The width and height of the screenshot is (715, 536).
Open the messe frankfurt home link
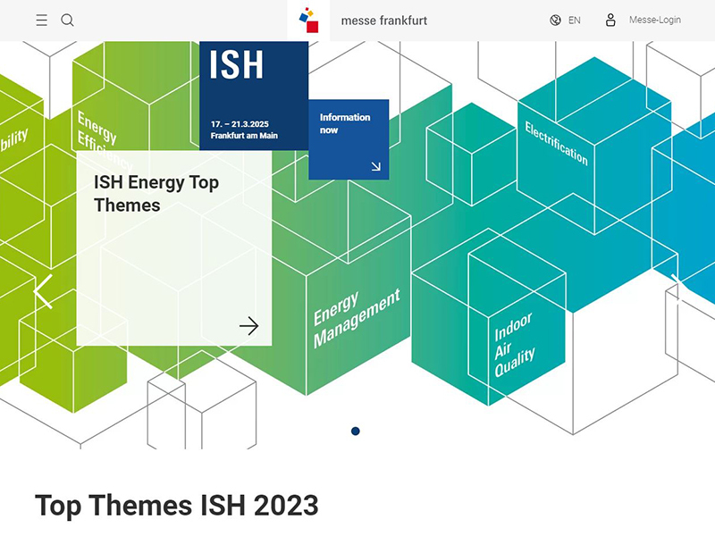coord(384,21)
